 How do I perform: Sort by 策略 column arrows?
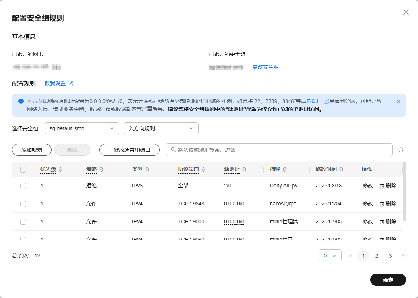pyautogui.click(x=101, y=170)
